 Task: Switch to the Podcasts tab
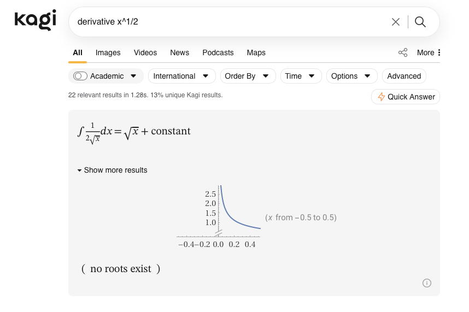[218, 52]
